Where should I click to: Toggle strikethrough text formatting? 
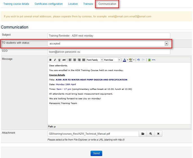coord(64,60)
